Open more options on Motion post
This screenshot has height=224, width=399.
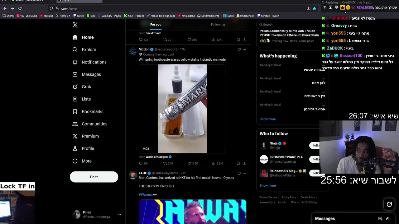pos(244,49)
